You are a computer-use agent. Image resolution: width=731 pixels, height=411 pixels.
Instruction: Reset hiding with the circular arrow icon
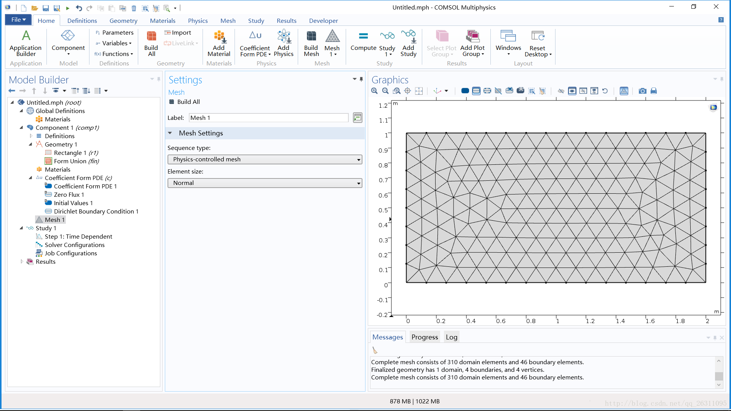tap(605, 91)
